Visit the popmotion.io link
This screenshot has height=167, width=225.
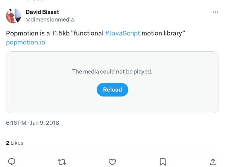[26, 42]
